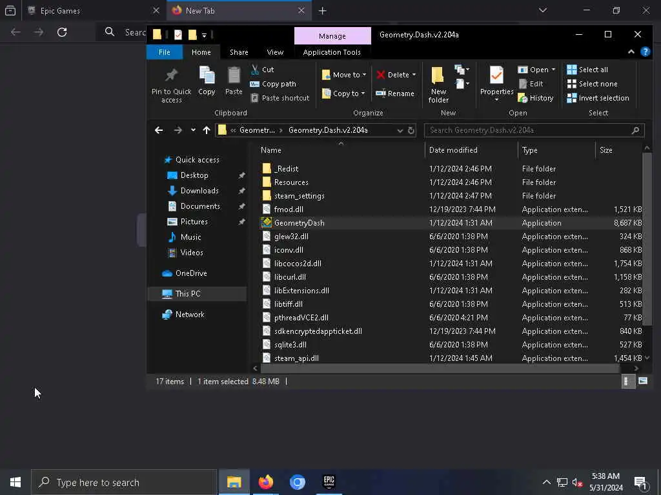Expand the Delete dropdown arrow
This screenshot has width=661, height=495.
tap(414, 75)
